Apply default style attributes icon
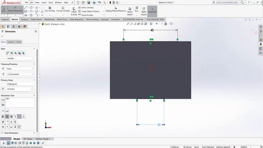The height and width of the screenshot is (148, 263). click(7, 53)
